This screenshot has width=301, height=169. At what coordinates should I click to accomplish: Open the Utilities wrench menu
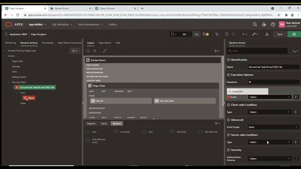point(255,34)
